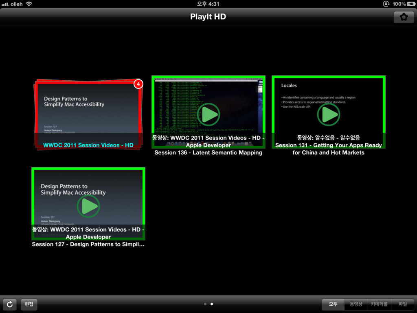
Task: Click the 오후 4:31 clock
Action: 208,4
